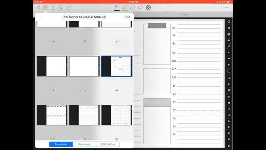Tap the 7P time slot label

174,134
